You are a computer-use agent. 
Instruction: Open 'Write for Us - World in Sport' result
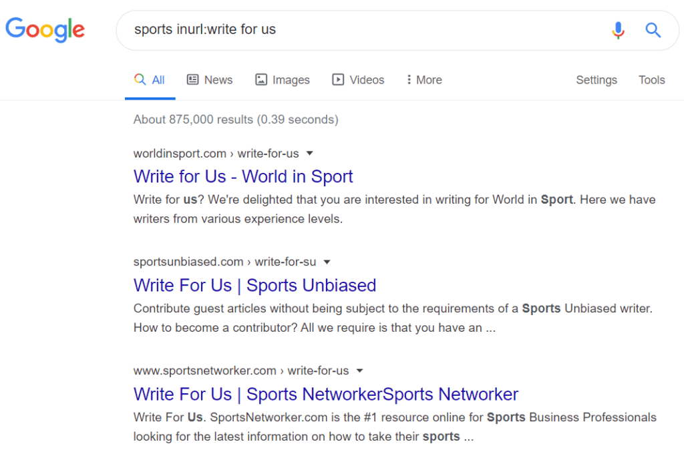[x=243, y=176]
